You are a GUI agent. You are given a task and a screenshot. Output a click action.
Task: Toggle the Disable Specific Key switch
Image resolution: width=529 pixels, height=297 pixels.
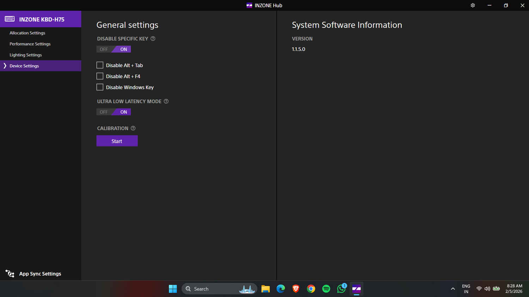tap(114, 49)
